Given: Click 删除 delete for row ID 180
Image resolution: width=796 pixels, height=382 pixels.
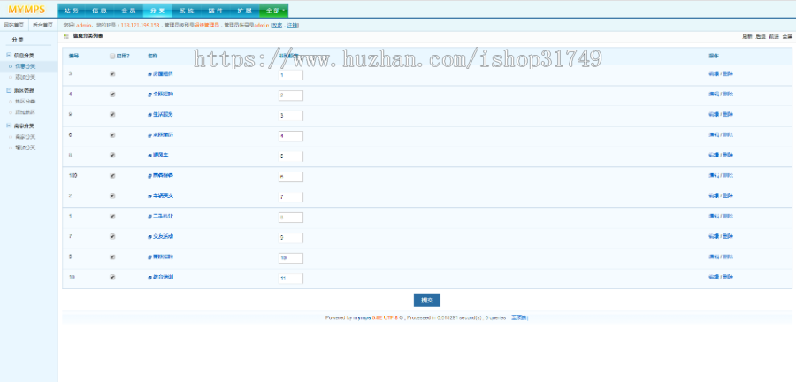Looking at the screenshot, I should click(x=728, y=176).
